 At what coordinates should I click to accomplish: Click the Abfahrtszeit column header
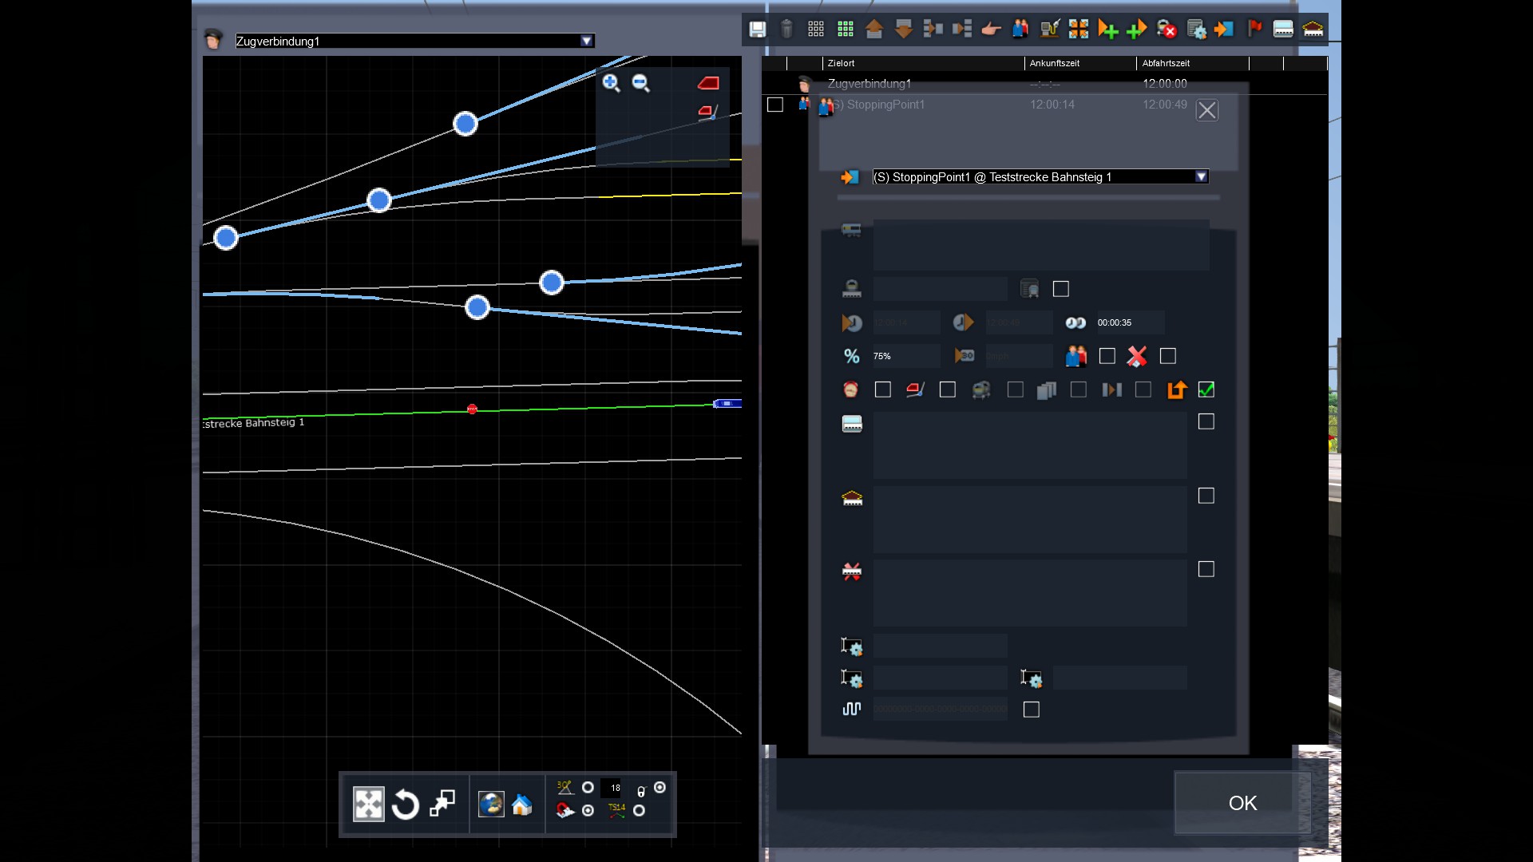click(x=1166, y=63)
